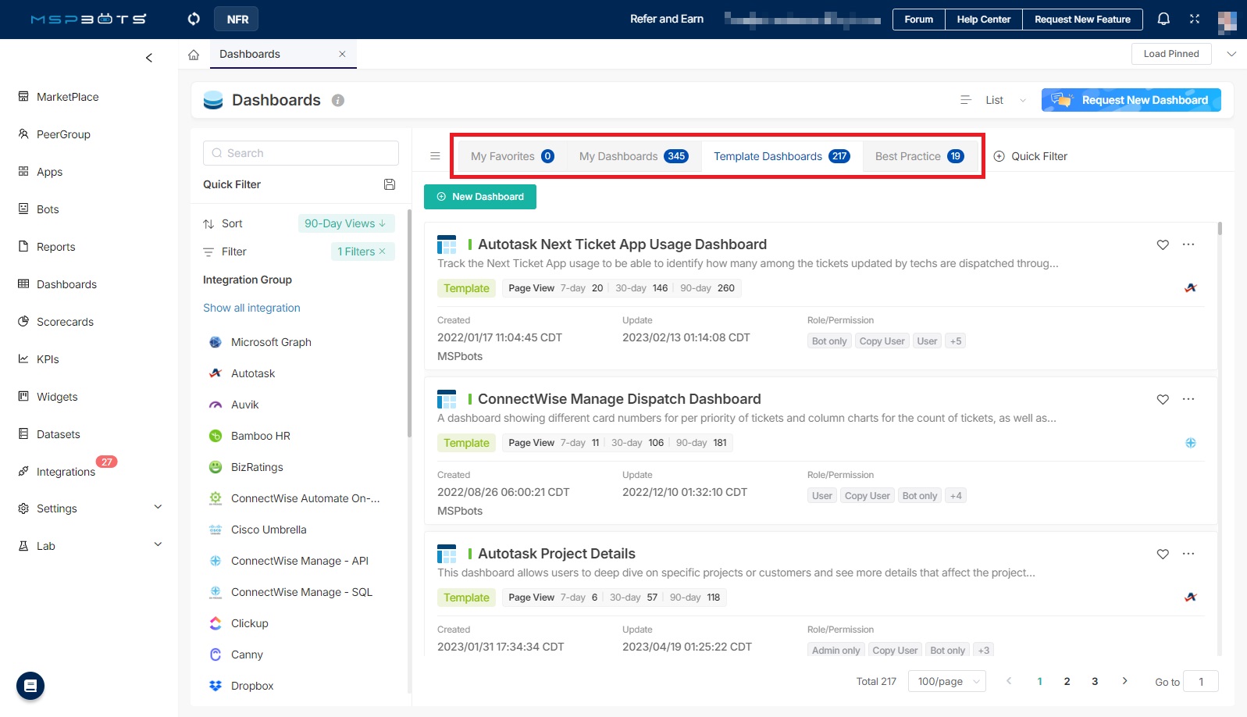Toggle the filter panel hamburger icon
The image size is (1247, 717).
pos(436,156)
